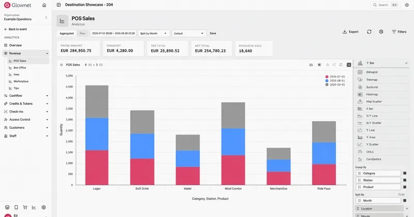Expand the Credits & Tokens section
The height and width of the screenshot is (217, 414).
point(25,104)
